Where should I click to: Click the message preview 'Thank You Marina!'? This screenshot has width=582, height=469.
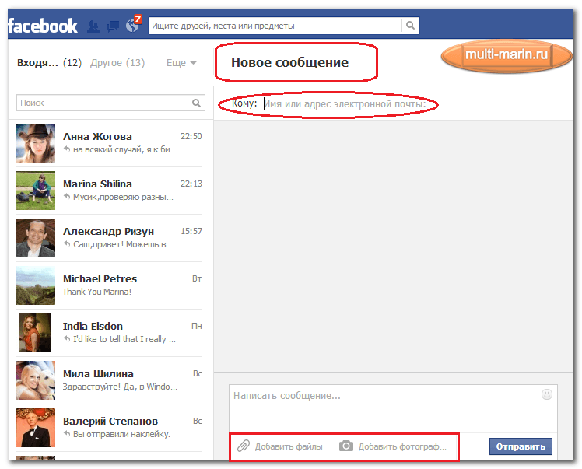tap(97, 292)
